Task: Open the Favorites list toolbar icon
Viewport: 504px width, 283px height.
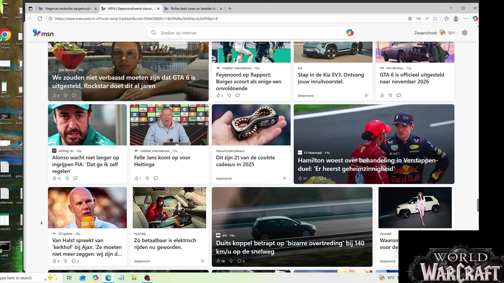Action: tap(447, 18)
